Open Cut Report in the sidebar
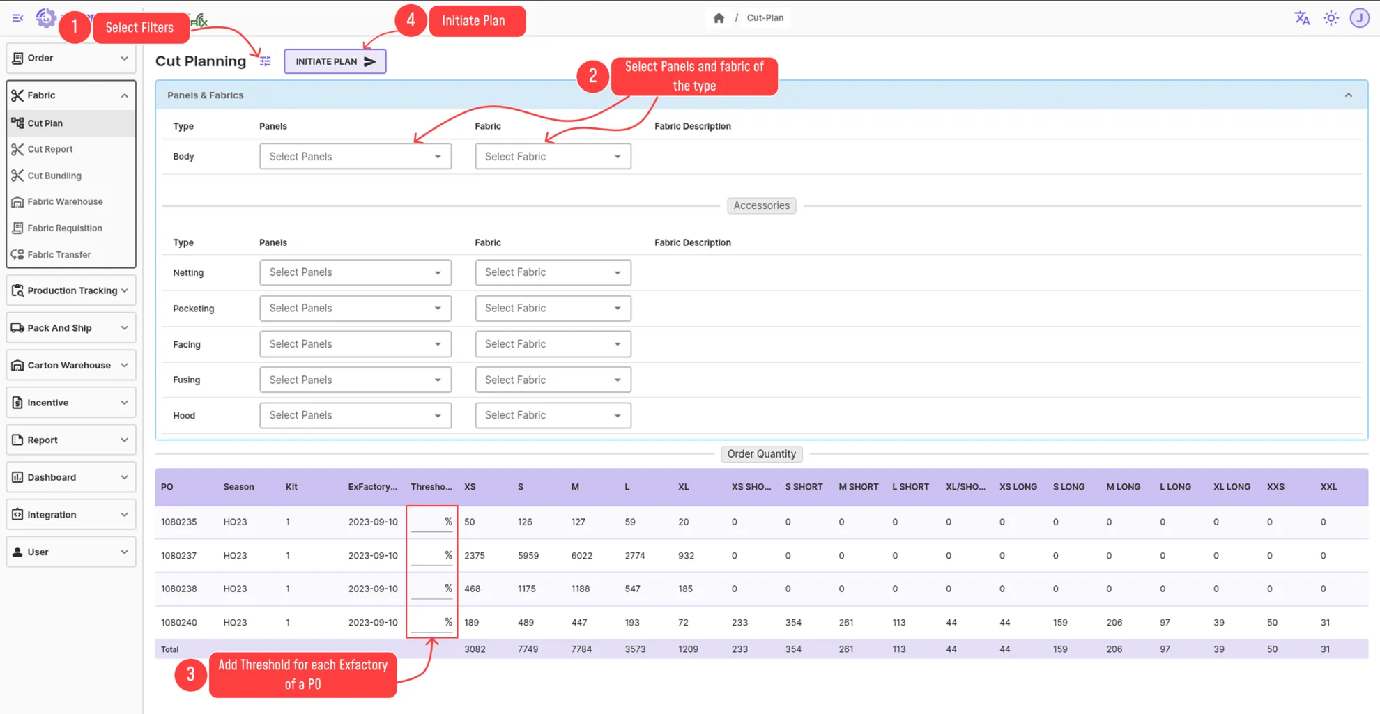The width and height of the screenshot is (1380, 714). [50, 149]
